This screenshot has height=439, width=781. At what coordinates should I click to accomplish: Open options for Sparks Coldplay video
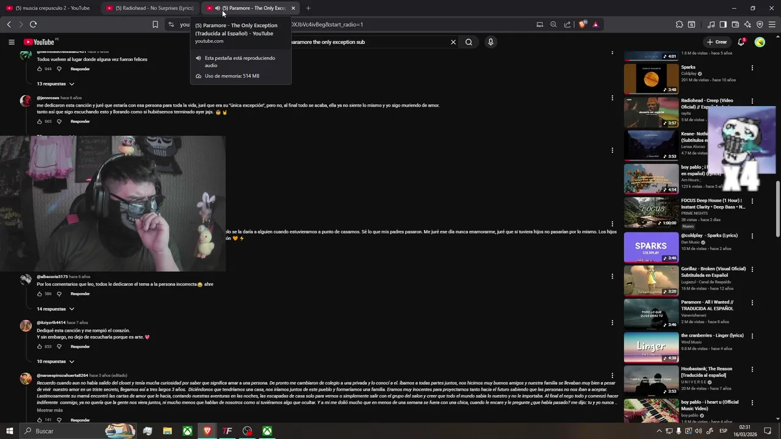click(752, 68)
